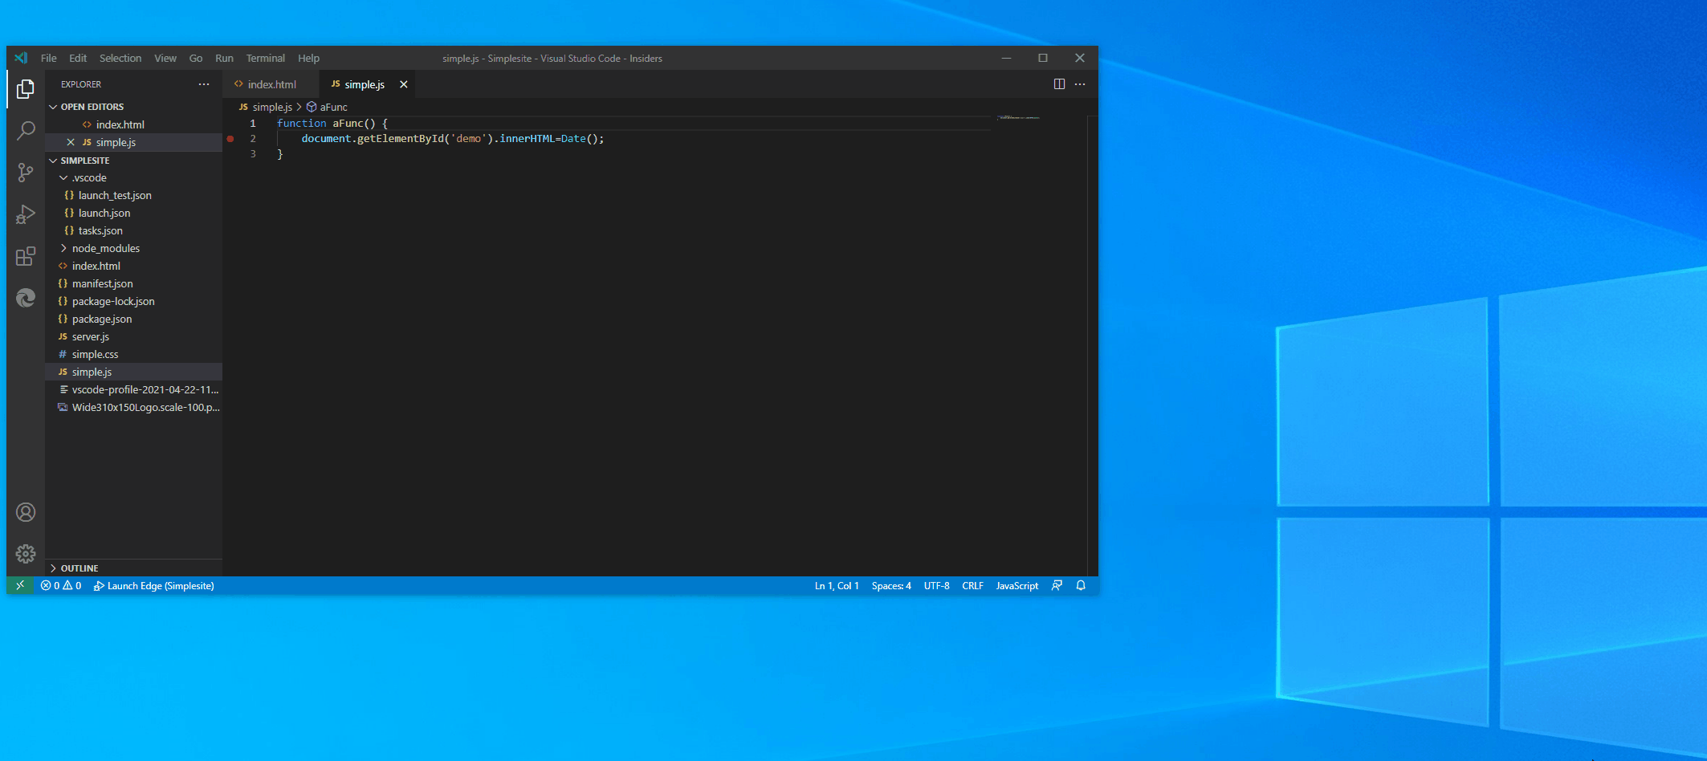Click the VS Code logo icon
The image size is (1707, 761).
[21, 58]
